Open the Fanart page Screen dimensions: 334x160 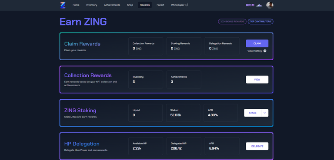point(160,5)
